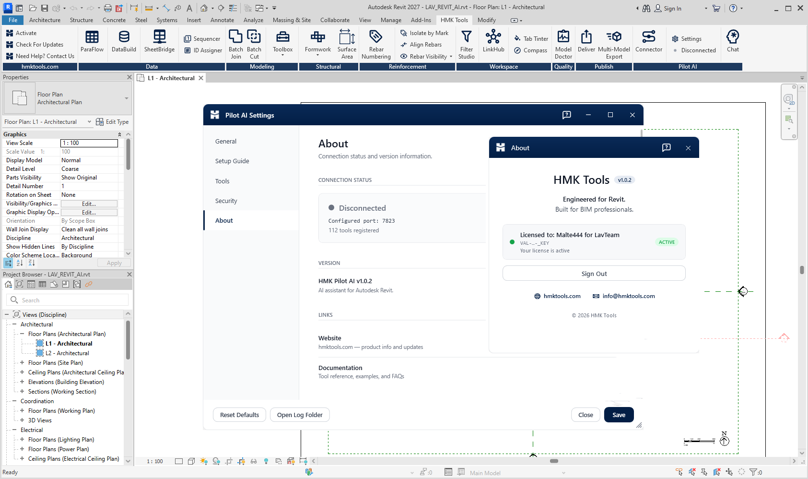Open feedback icon in About dialog header
The image size is (808, 479).
coord(666,148)
